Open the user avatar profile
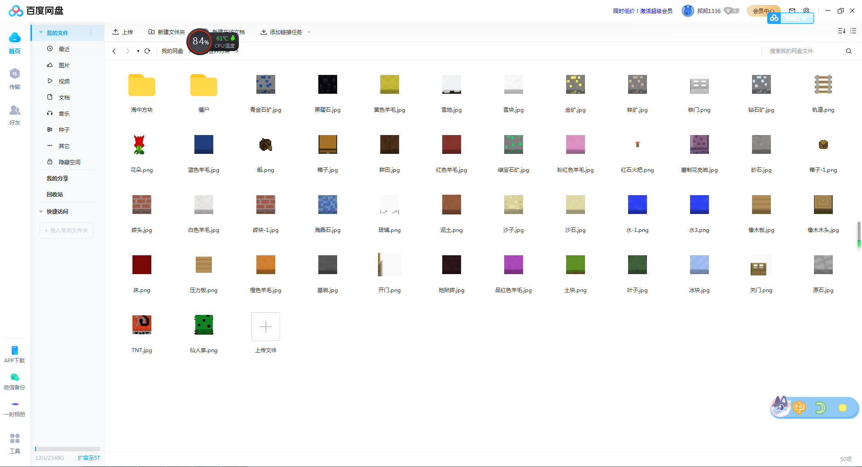The width and height of the screenshot is (862, 467). 687,11
